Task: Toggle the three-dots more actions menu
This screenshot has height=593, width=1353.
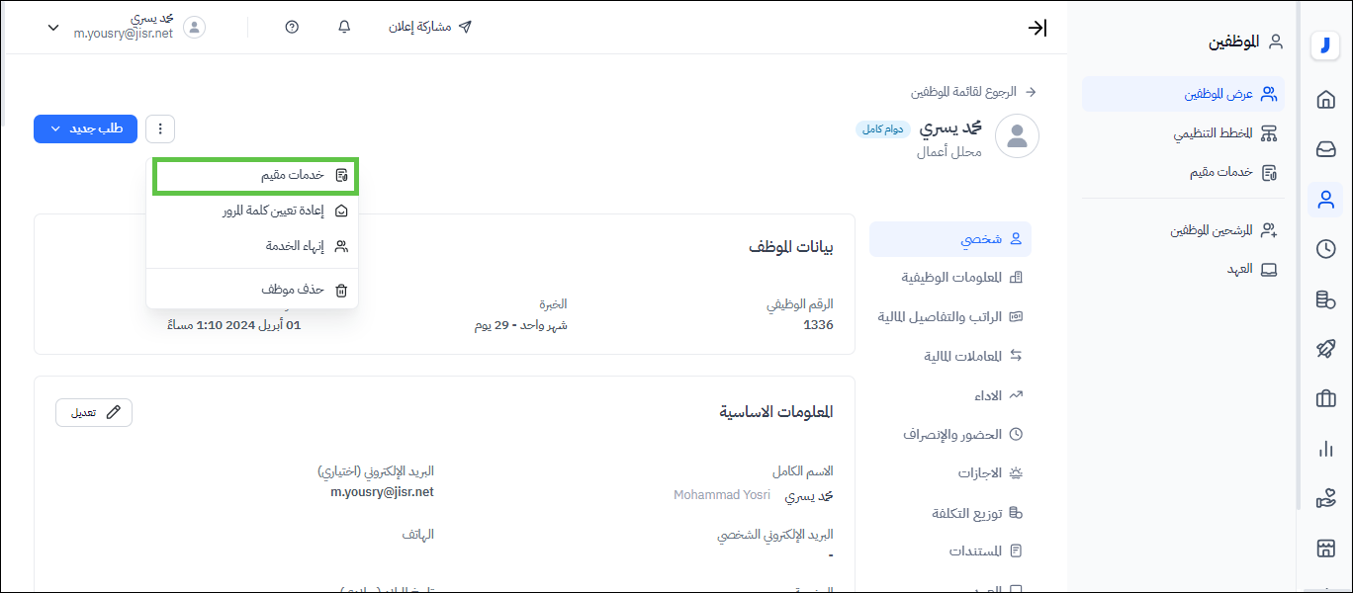Action: pyautogui.click(x=160, y=128)
